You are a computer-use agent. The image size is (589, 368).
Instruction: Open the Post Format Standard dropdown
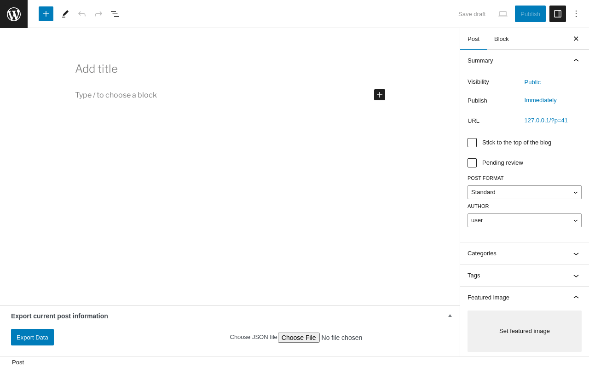pyautogui.click(x=525, y=192)
